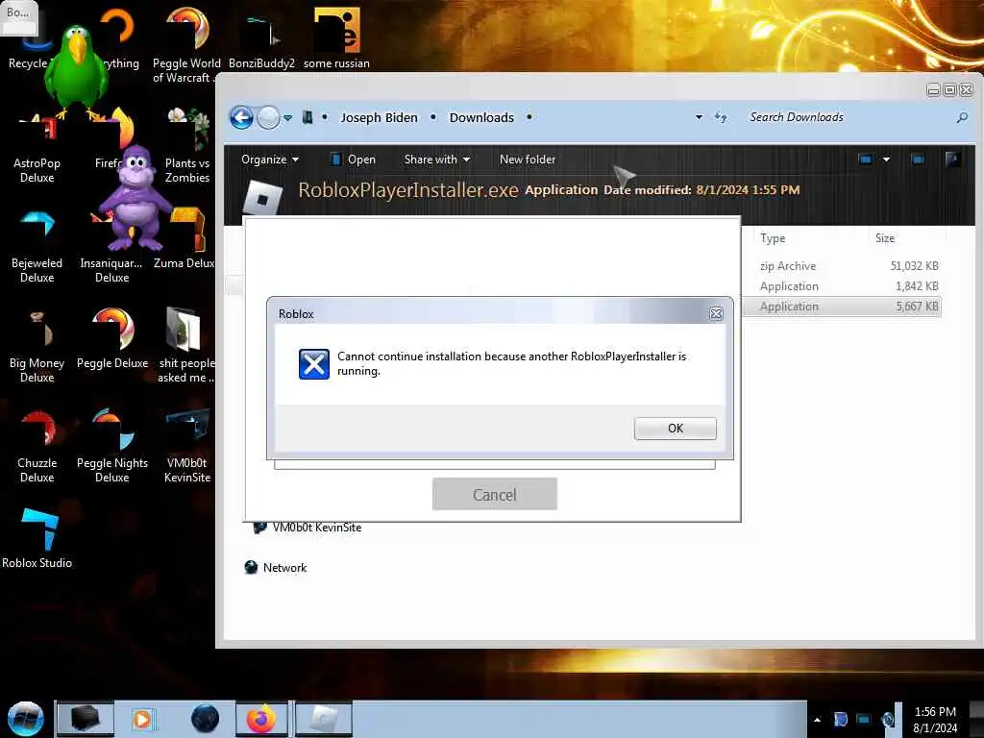Click the Windows Explorer taskbar button
This screenshot has height=738, width=984.
[86, 719]
